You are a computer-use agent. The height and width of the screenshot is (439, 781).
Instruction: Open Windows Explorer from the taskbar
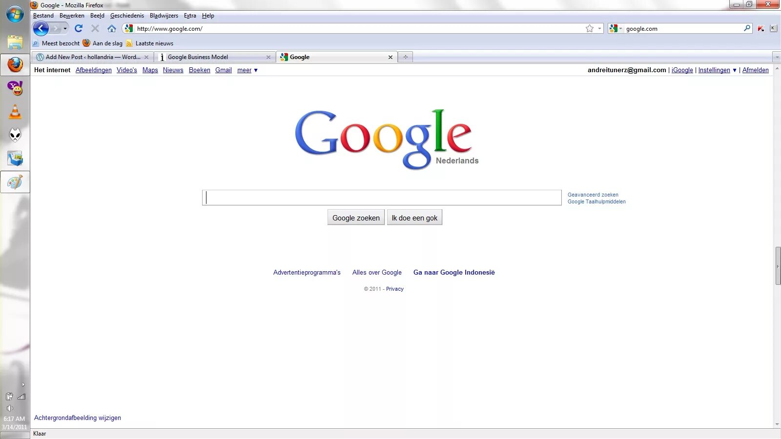(x=15, y=42)
